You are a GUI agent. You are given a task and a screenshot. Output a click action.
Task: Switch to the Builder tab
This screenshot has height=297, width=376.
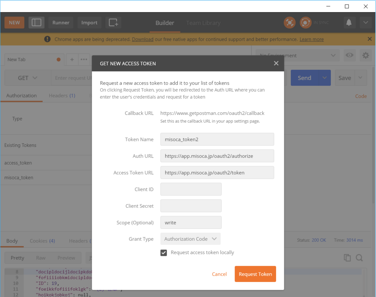(x=165, y=23)
